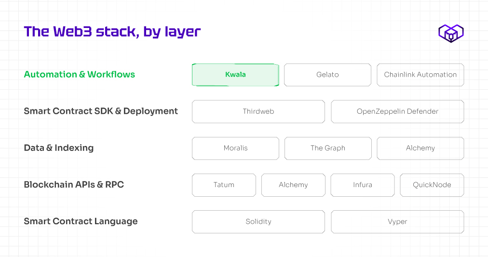The width and height of the screenshot is (488, 257).
Task: Select the Vyper box
Action: click(x=397, y=221)
